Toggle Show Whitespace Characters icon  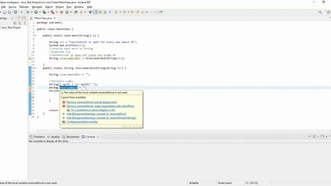110,12
